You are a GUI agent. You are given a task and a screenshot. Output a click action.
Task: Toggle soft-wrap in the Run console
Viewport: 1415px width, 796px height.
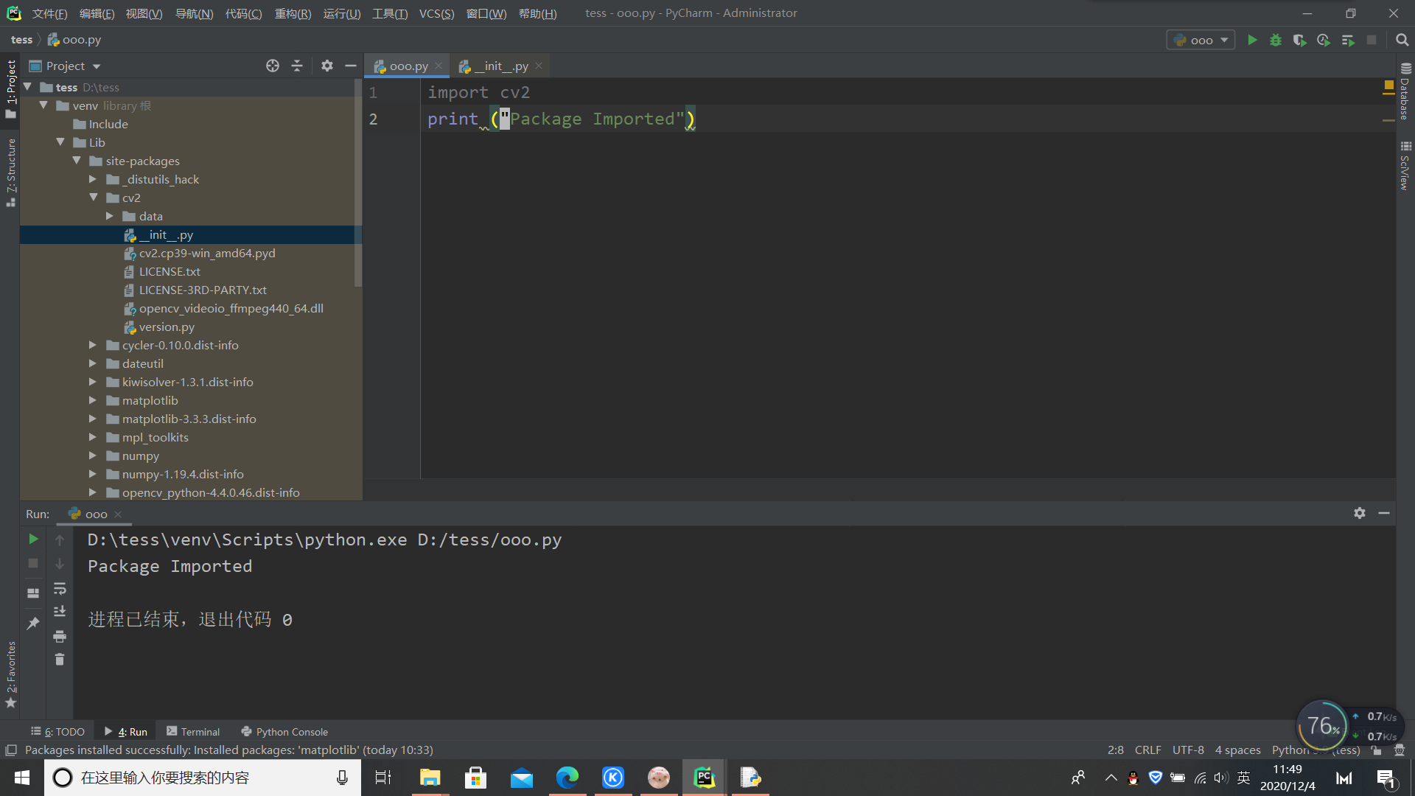pyautogui.click(x=60, y=588)
